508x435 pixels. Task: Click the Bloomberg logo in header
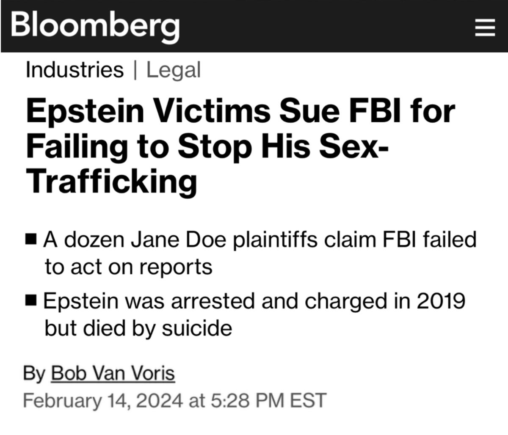[x=95, y=25]
